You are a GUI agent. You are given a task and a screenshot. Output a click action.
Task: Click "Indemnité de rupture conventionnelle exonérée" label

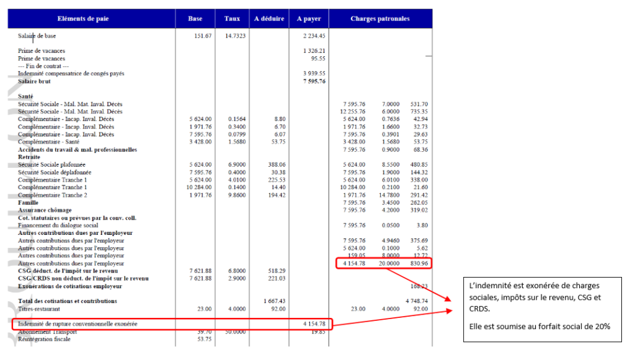(x=78, y=324)
